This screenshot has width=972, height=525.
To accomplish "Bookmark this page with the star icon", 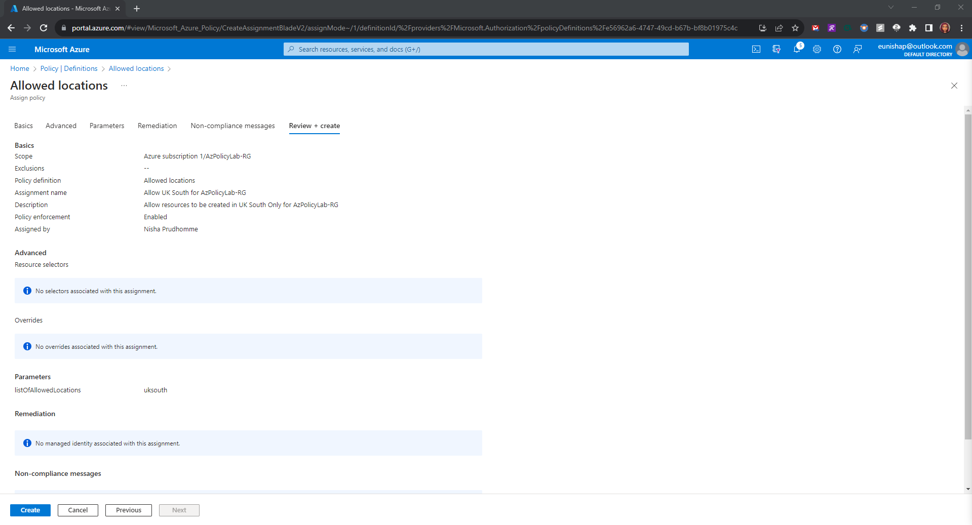I will pyautogui.click(x=795, y=28).
